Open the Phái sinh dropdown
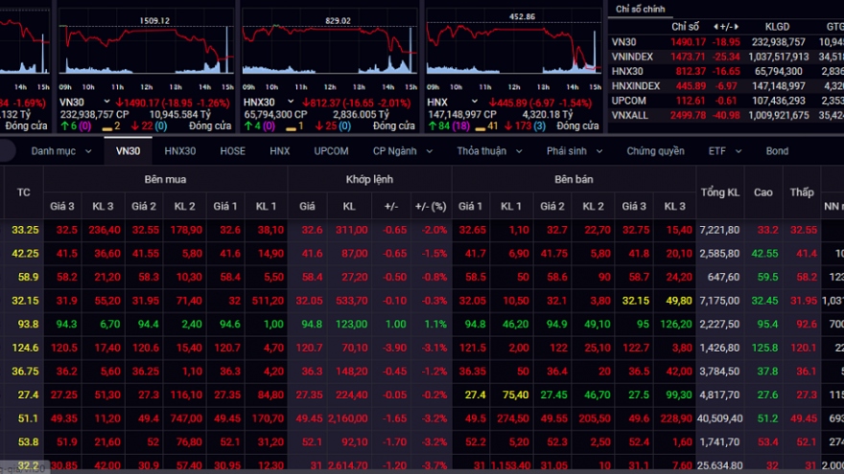The width and height of the screenshot is (844, 474). [575, 151]
